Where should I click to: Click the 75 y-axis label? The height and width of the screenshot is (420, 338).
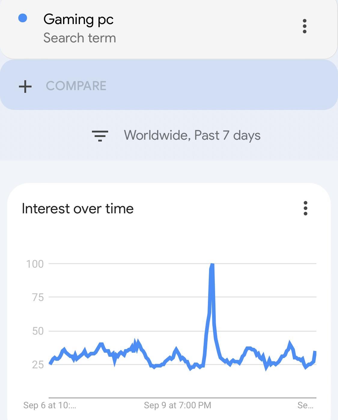pyautogui.click(x=38, y=297)
